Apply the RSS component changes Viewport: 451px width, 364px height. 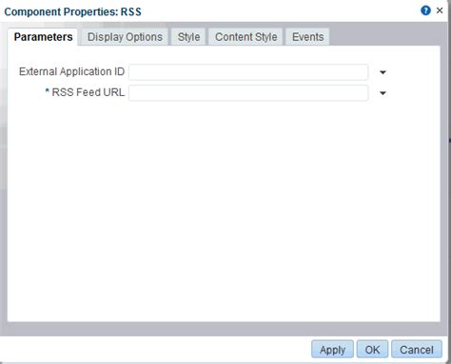pos(332,350)
